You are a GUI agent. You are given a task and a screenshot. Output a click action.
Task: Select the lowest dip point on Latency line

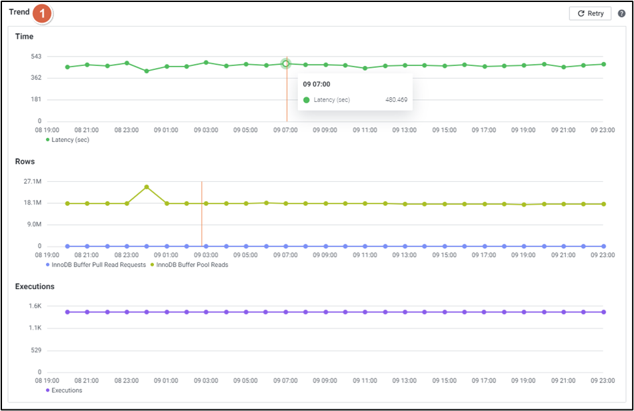[x=147, y=71]
